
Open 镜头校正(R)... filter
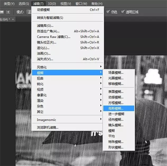68,42
